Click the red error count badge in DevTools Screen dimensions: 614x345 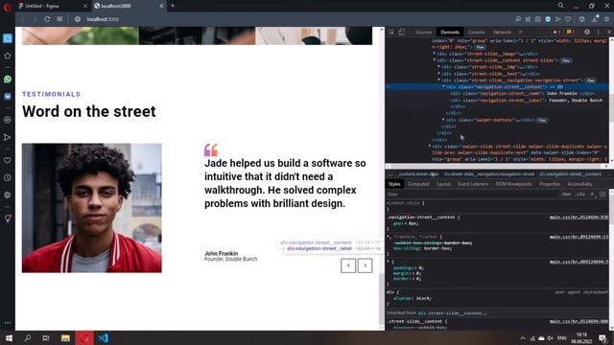556,32
